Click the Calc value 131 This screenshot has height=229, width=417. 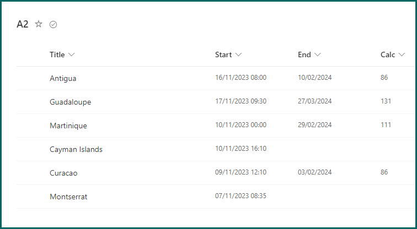point(386,101)
